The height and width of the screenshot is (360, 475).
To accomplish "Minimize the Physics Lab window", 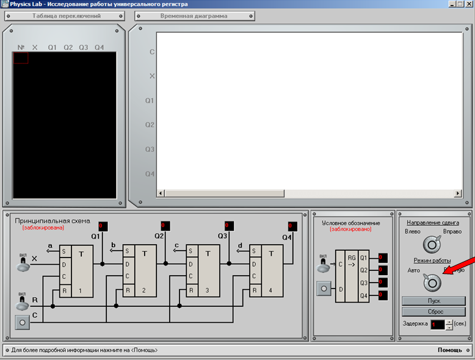I will pos(452,4).
